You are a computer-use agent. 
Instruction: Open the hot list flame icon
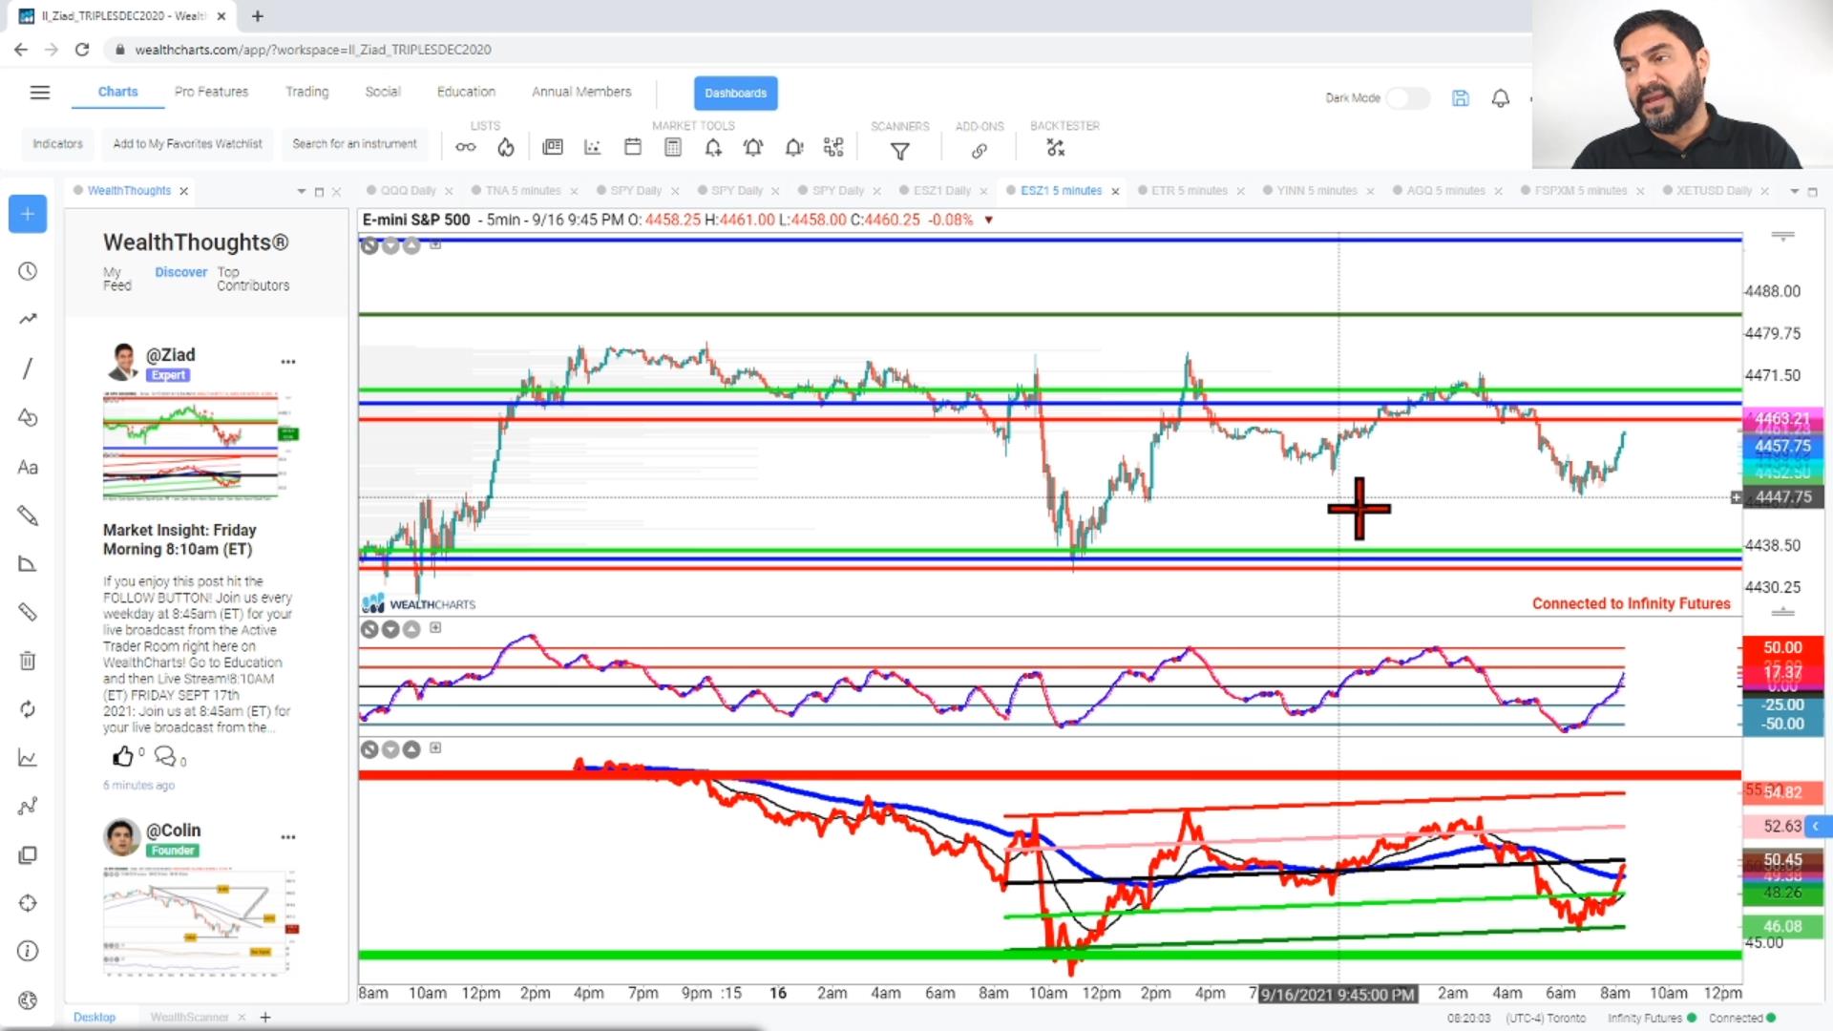pos(506,147)
